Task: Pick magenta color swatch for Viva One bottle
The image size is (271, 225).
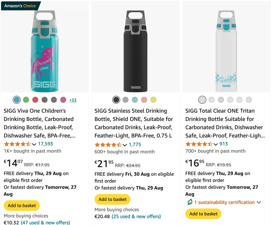Action: pyautogui.click(x=63, y=100)
